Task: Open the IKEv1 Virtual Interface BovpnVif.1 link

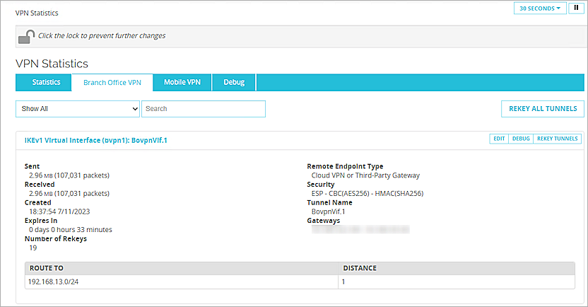Action: click(x=96, y=140)
